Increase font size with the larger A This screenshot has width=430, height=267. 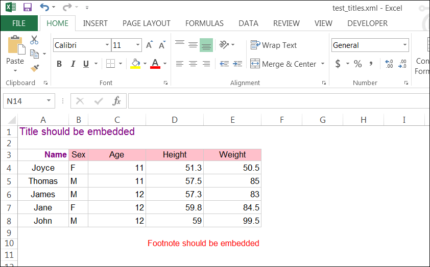click(149, 45)
